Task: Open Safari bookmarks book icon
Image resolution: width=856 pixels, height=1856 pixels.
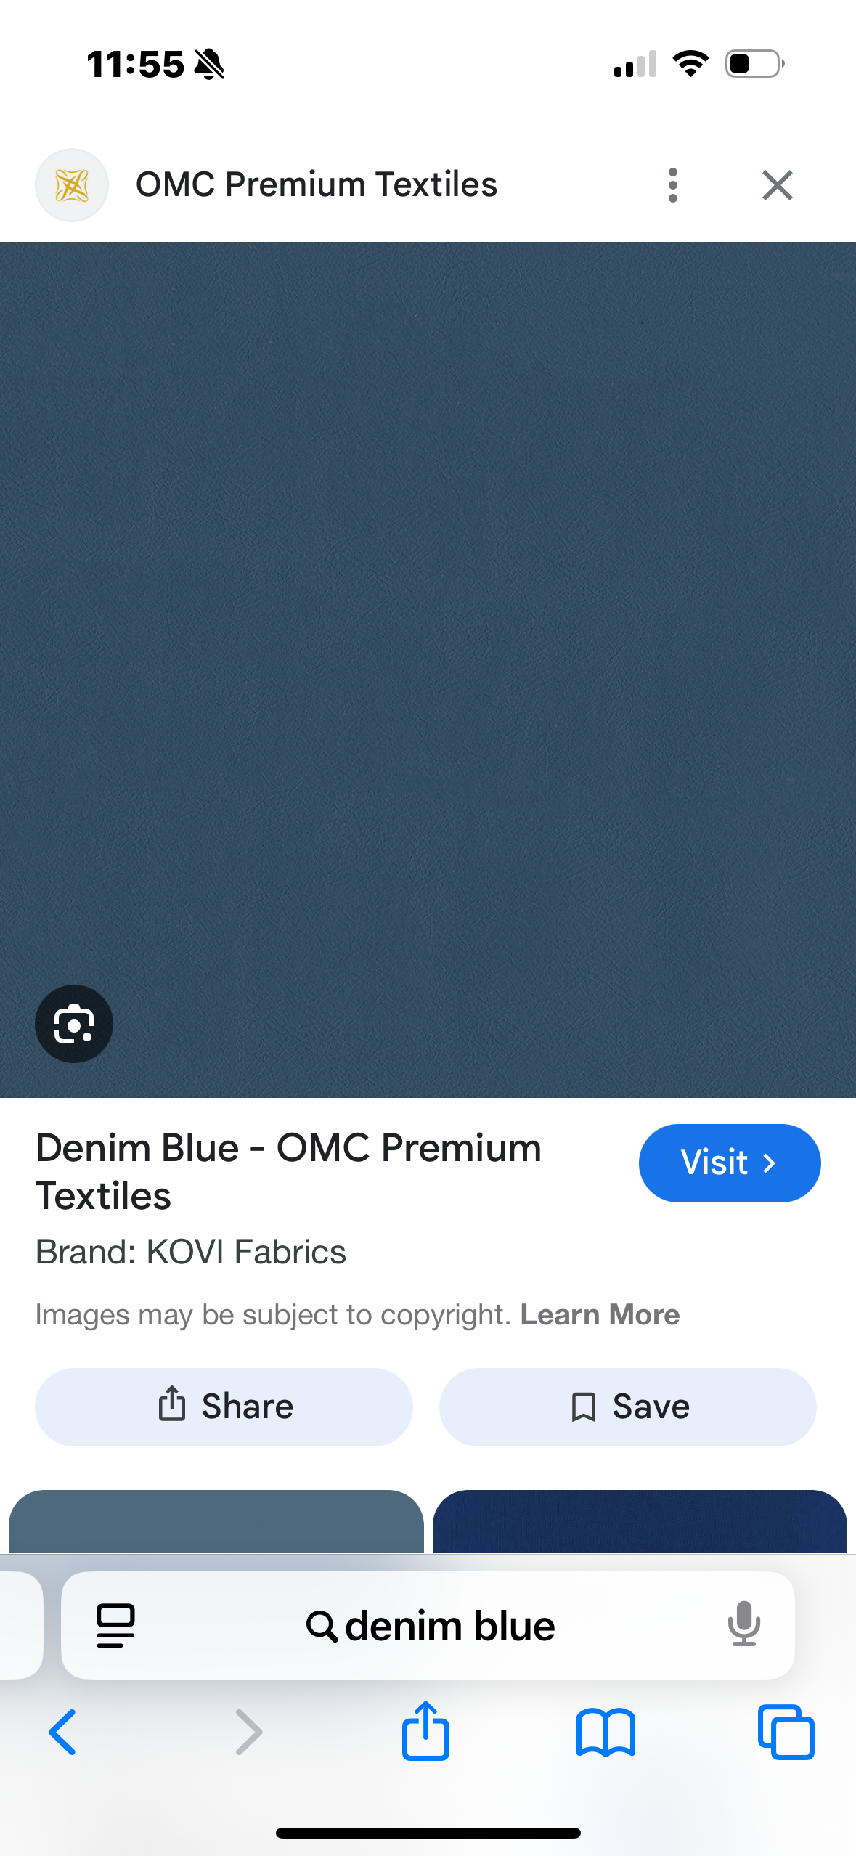Action: [x=606, y=1733]
